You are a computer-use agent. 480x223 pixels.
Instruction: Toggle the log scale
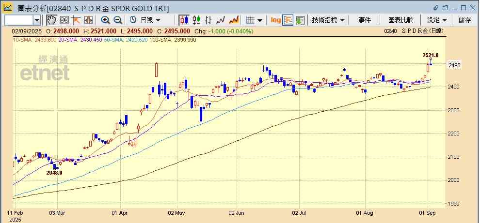(275, 20)
